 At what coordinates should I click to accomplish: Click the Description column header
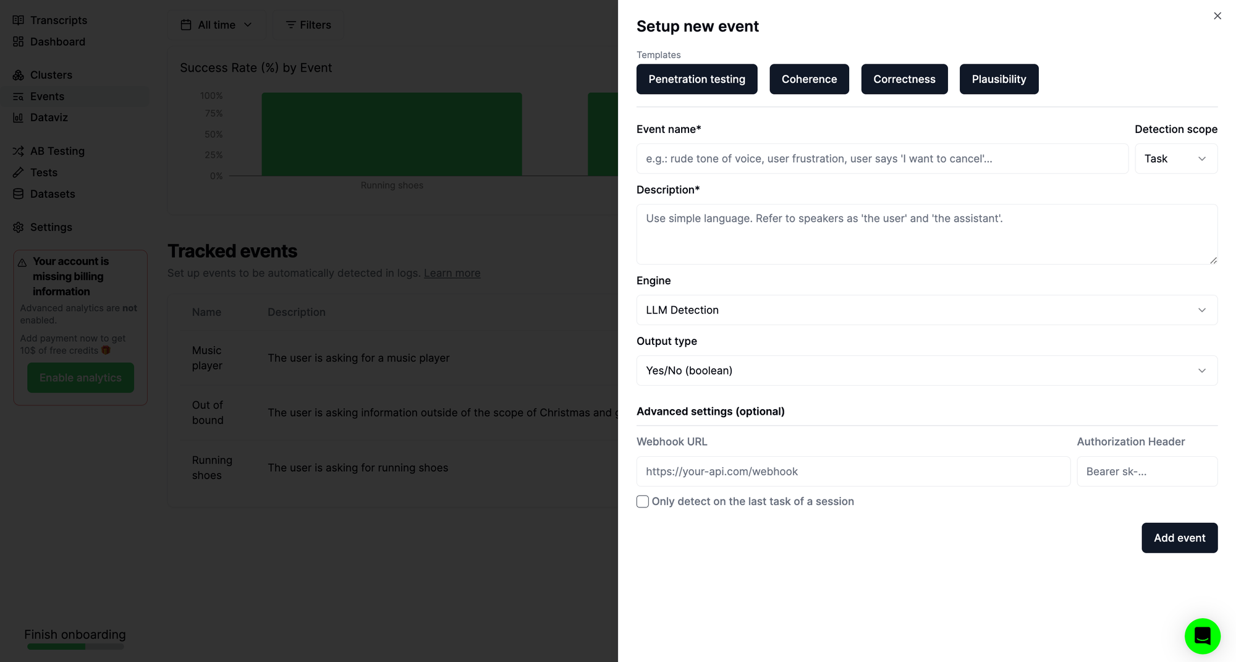click(x=297, y=312)
